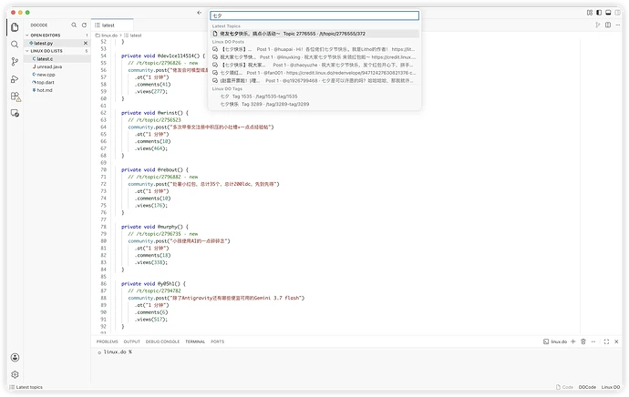Viewport: 629px width, 397px height.
Task: Close the bottom terminal panel
Action: 616,341
